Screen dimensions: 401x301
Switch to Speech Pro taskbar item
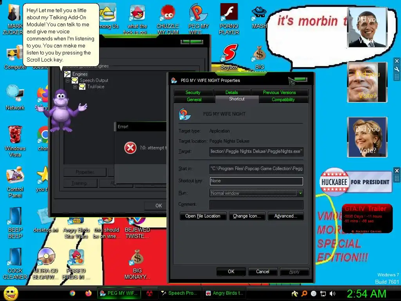[179, 293]
